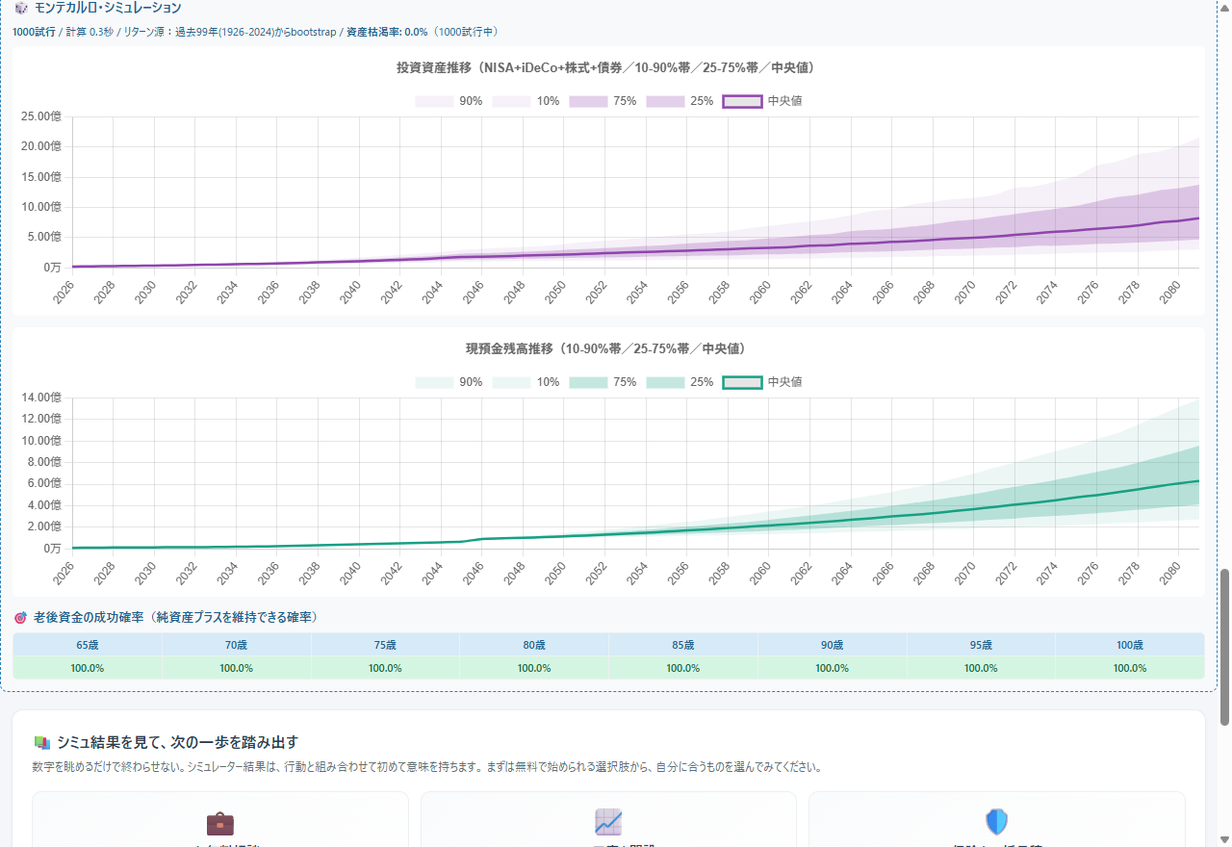Click the 資産枯渇率: 0.0% summary text

pyautogui.click(x=387, y=32)
